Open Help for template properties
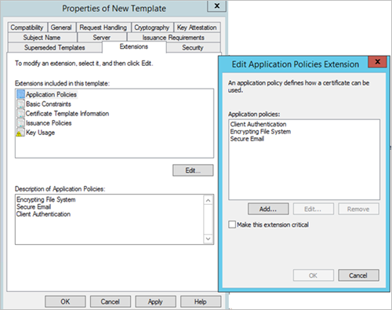 pos(201,301)
